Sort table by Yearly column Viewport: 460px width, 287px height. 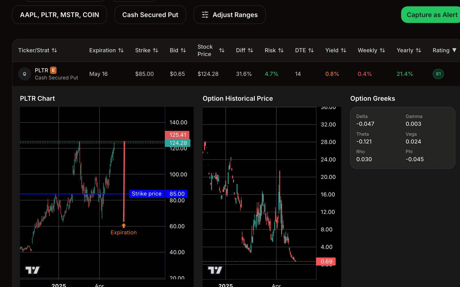pos(409,51)
